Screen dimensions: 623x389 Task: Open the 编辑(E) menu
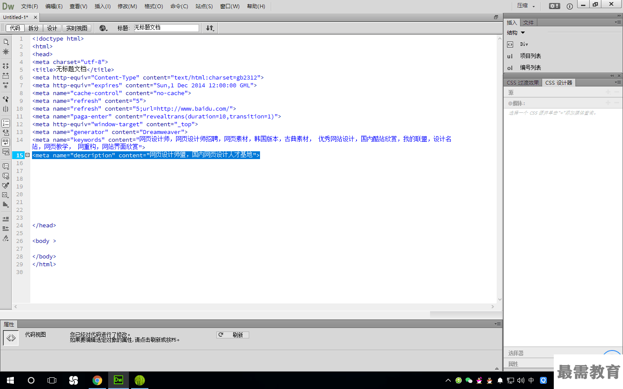pos(54,6)
